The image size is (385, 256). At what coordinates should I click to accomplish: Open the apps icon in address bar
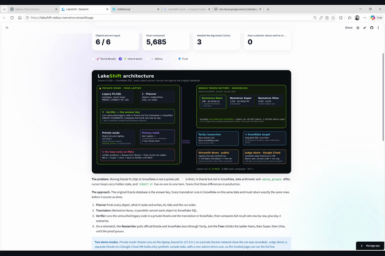327,18
